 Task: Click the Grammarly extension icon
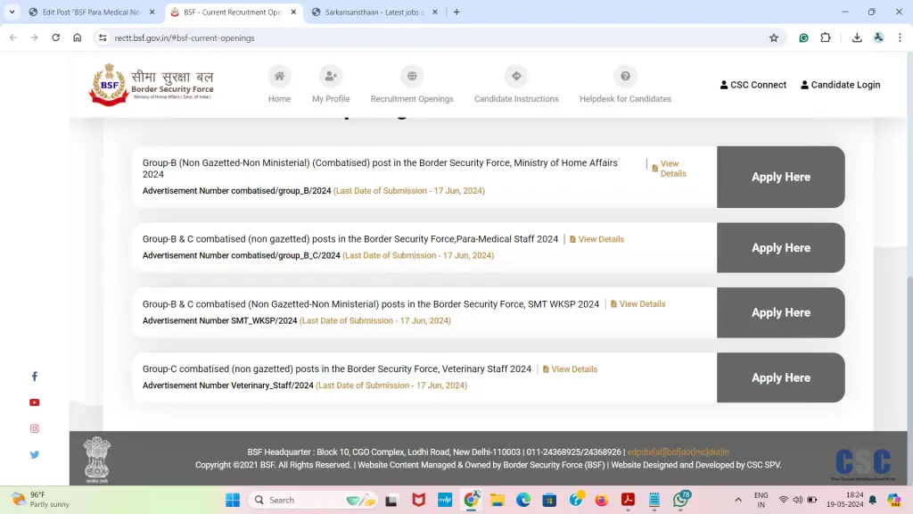tap(803, 37)
